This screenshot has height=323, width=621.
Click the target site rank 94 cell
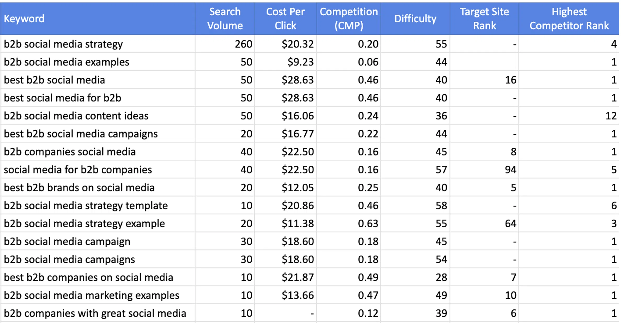484,170
